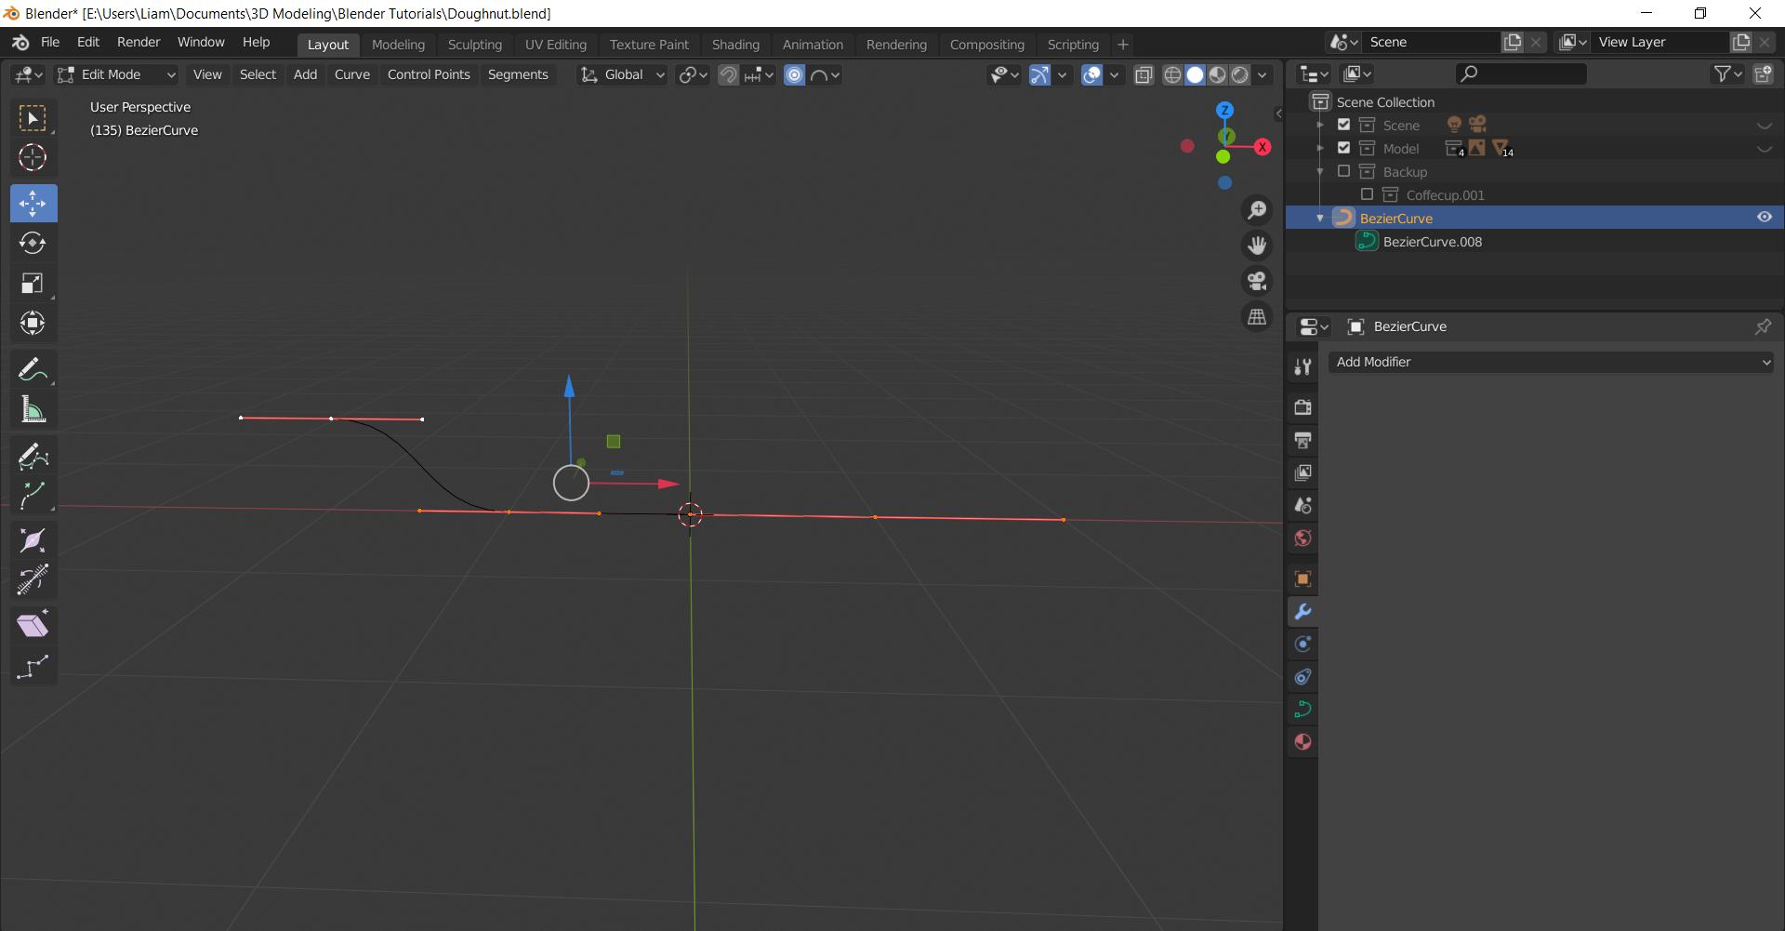Hide BezierCurve with the eye icon
Viewport: 1785px width, 931px height.
pyautogui.click(x=1764, y=217)
